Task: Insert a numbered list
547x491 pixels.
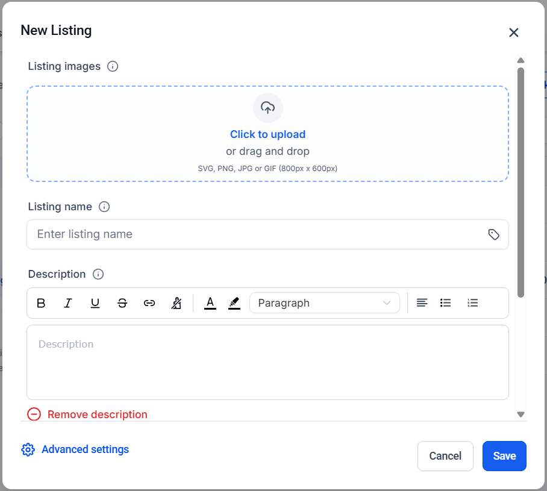Action: point(473,303)
